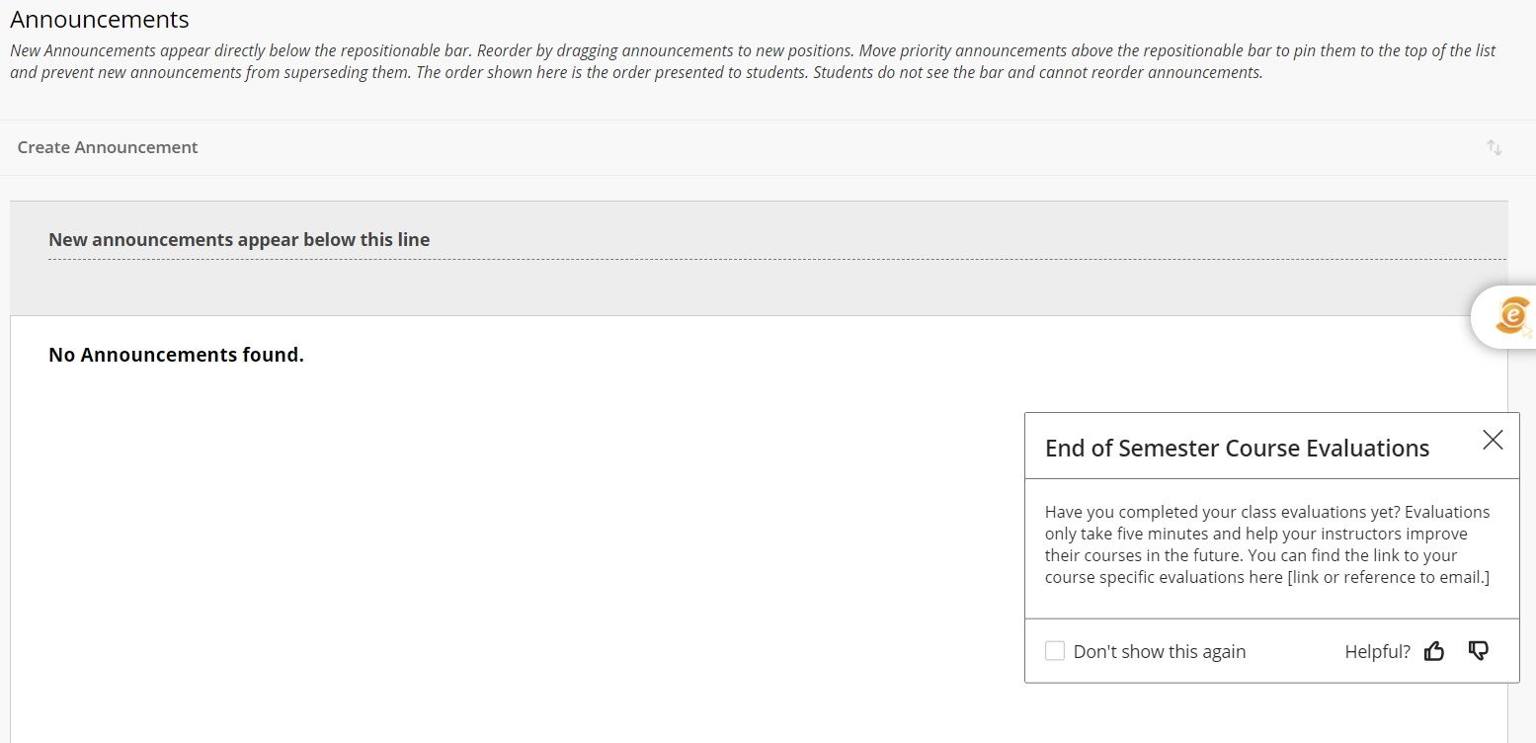Mark the evaluations tip as helpful with thumbs up

[x=1434, y=651]
